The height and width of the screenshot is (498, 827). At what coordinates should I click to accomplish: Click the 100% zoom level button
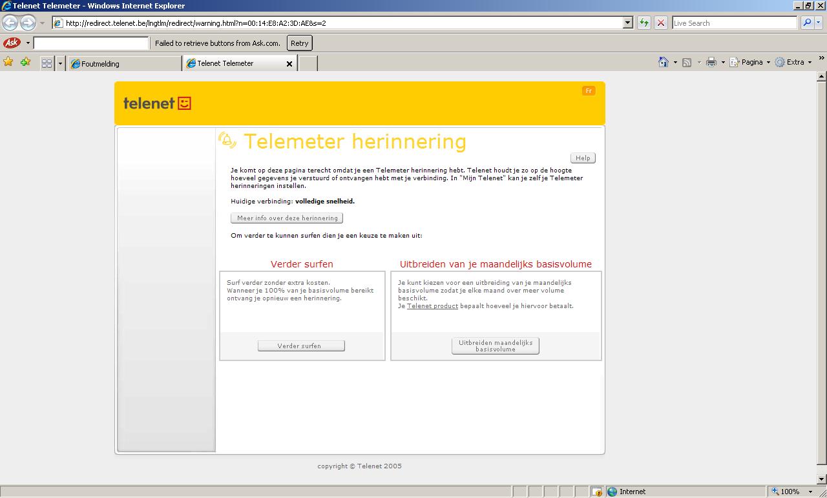pos(786,492)
